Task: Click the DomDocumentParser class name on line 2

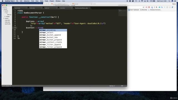Action: click(x=33, y=13)
